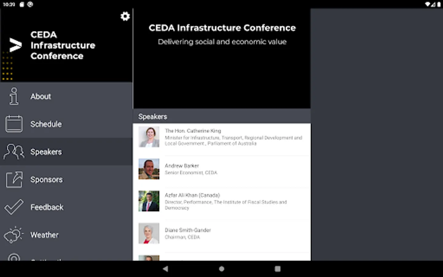The width and height of the screenshot is (443, 277).
Task: Click the About info icon
Action: [14, 96]
